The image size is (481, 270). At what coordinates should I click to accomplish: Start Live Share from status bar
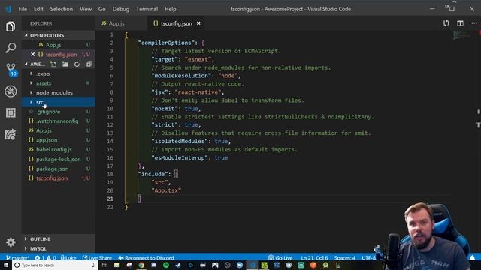point(97,258)
